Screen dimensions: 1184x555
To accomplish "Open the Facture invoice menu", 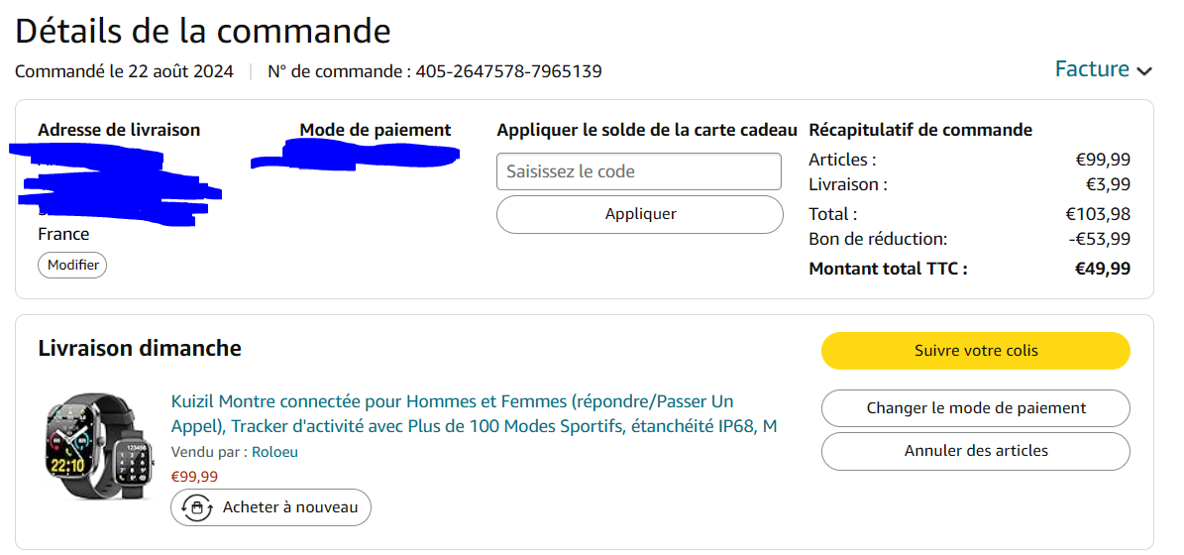I will [x=1092, y=69].
